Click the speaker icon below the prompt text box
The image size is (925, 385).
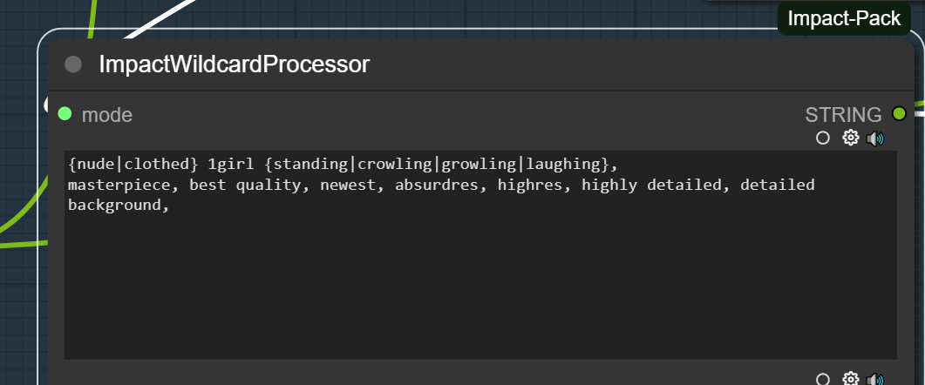(874, 379)
